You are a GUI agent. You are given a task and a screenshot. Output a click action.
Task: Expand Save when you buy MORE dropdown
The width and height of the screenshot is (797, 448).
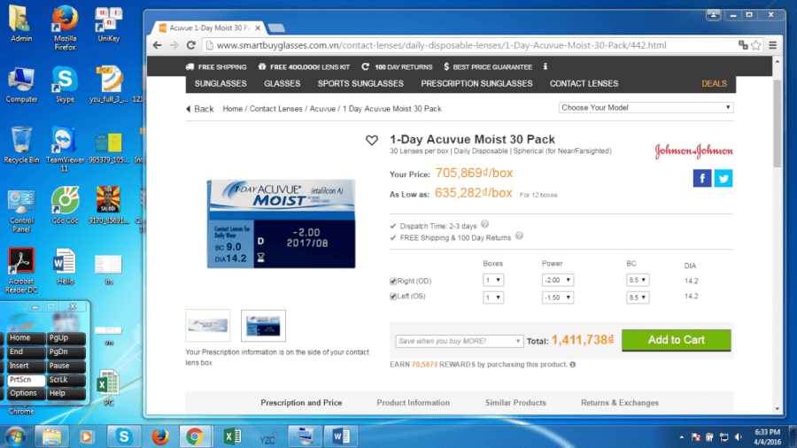click(x=459, y=341)
